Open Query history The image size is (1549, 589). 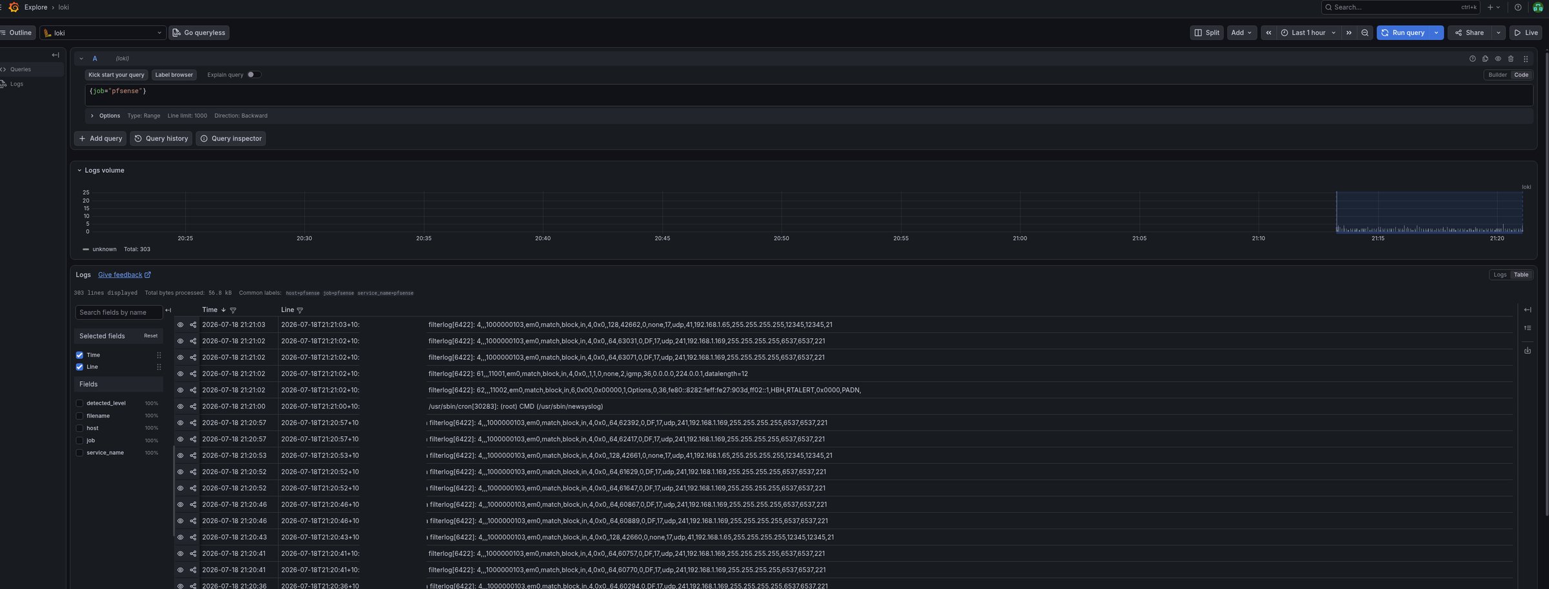click(161, 139)
